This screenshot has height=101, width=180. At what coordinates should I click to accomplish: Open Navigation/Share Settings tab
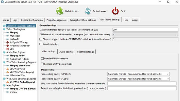pos(83,20)
